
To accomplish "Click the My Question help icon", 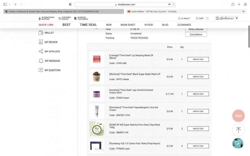I will click(x=41, y=70).
